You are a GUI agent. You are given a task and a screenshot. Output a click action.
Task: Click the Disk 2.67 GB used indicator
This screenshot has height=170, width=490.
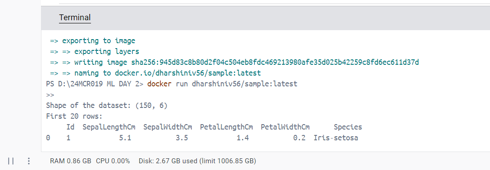(x=198, y=161)
